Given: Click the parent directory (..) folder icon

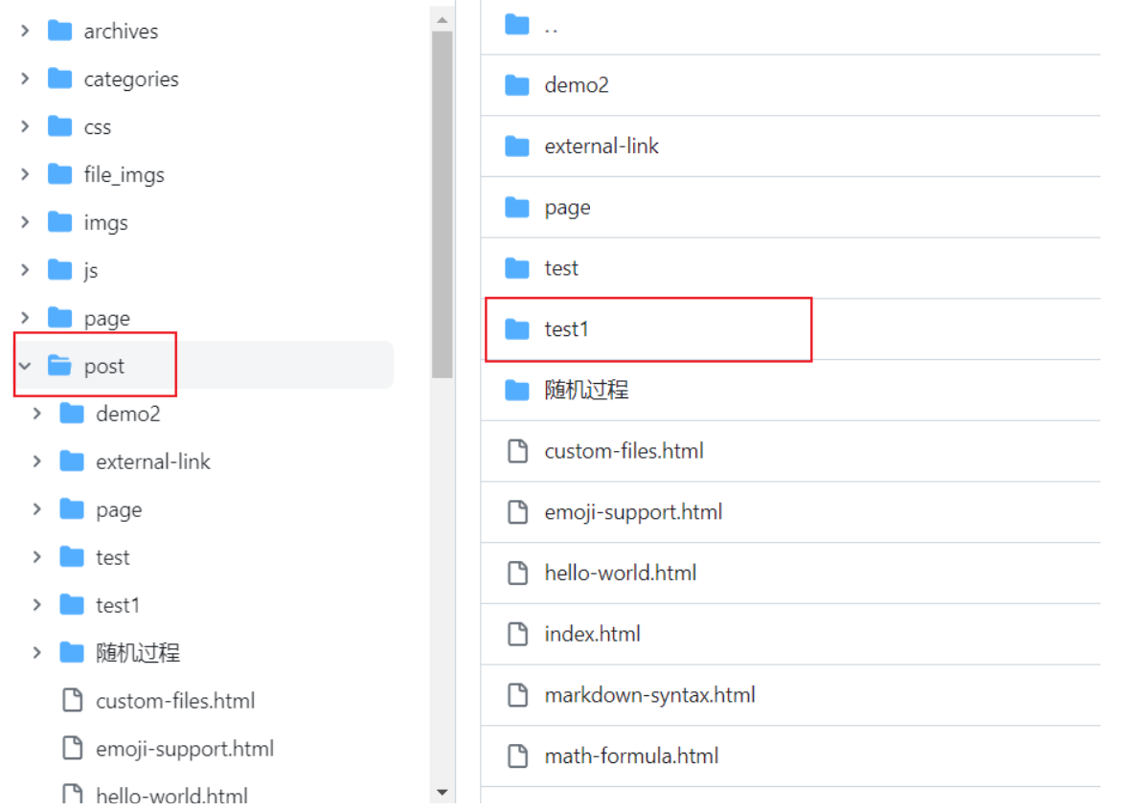Looking at the screenshot, I should [x=517, y=25].
